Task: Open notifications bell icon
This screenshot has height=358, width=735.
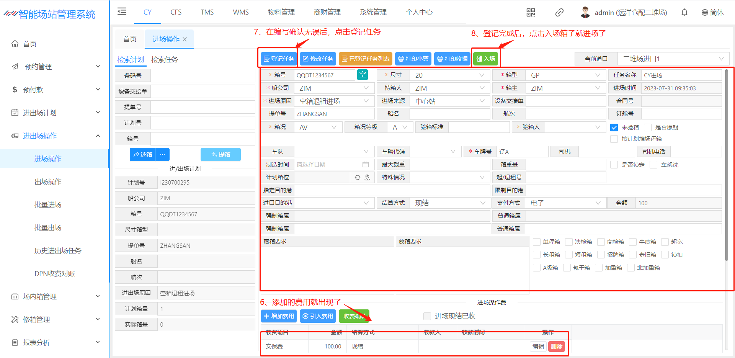Action: tap(684, 13)
